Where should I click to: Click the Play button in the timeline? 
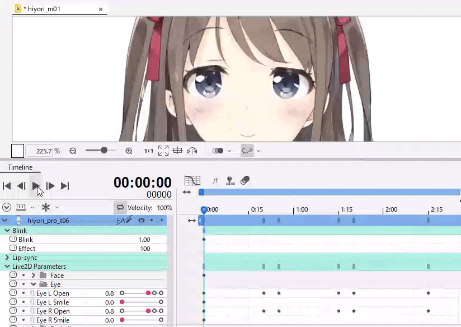point(36,186)
